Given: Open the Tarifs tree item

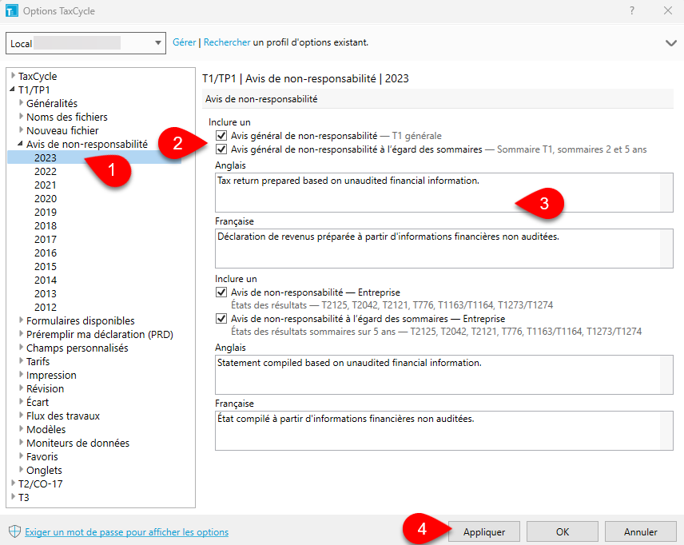Looking at the screenshot, I should point(38,361).
